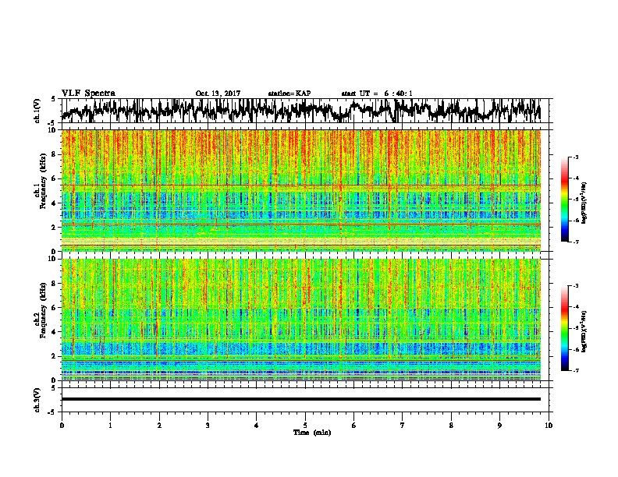The height and width of the screenshot is (477, 618).
Task: Click the "ch.1(V)" waveform axis label
Action: point(37,111)
